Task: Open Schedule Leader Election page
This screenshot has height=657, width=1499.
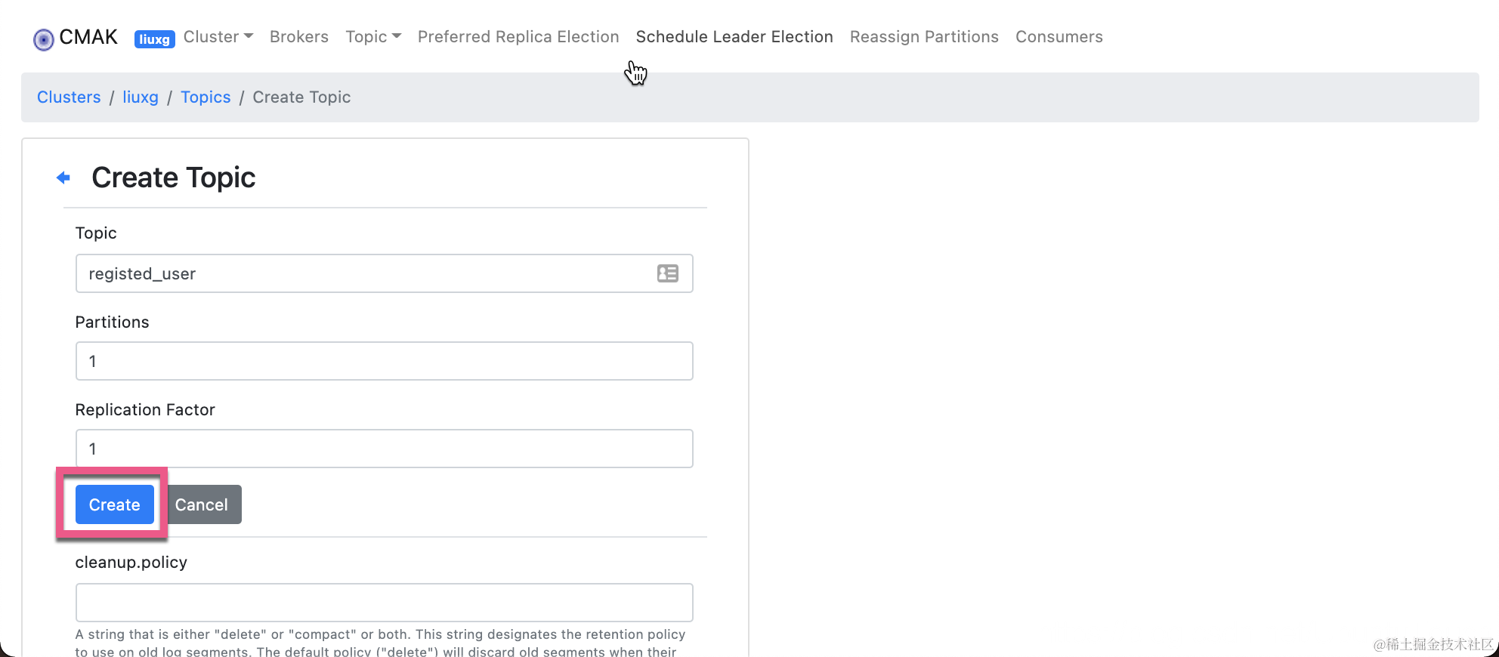Action: coord(734,37)
